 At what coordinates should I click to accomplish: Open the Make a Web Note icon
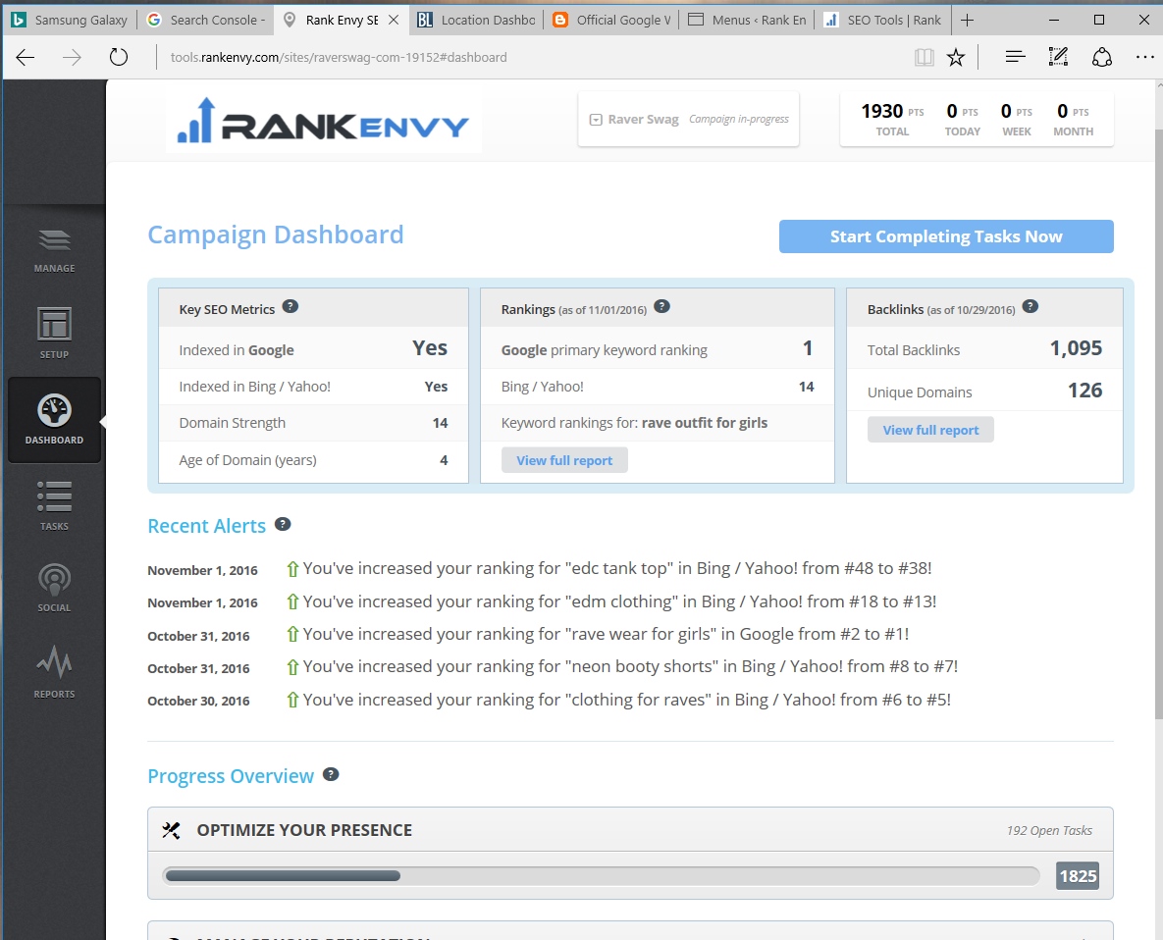pyautogui.click(x=1058, y=56)
